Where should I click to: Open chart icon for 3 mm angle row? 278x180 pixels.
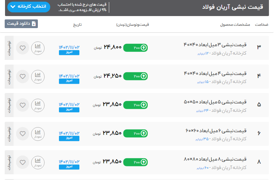[38, 48]
